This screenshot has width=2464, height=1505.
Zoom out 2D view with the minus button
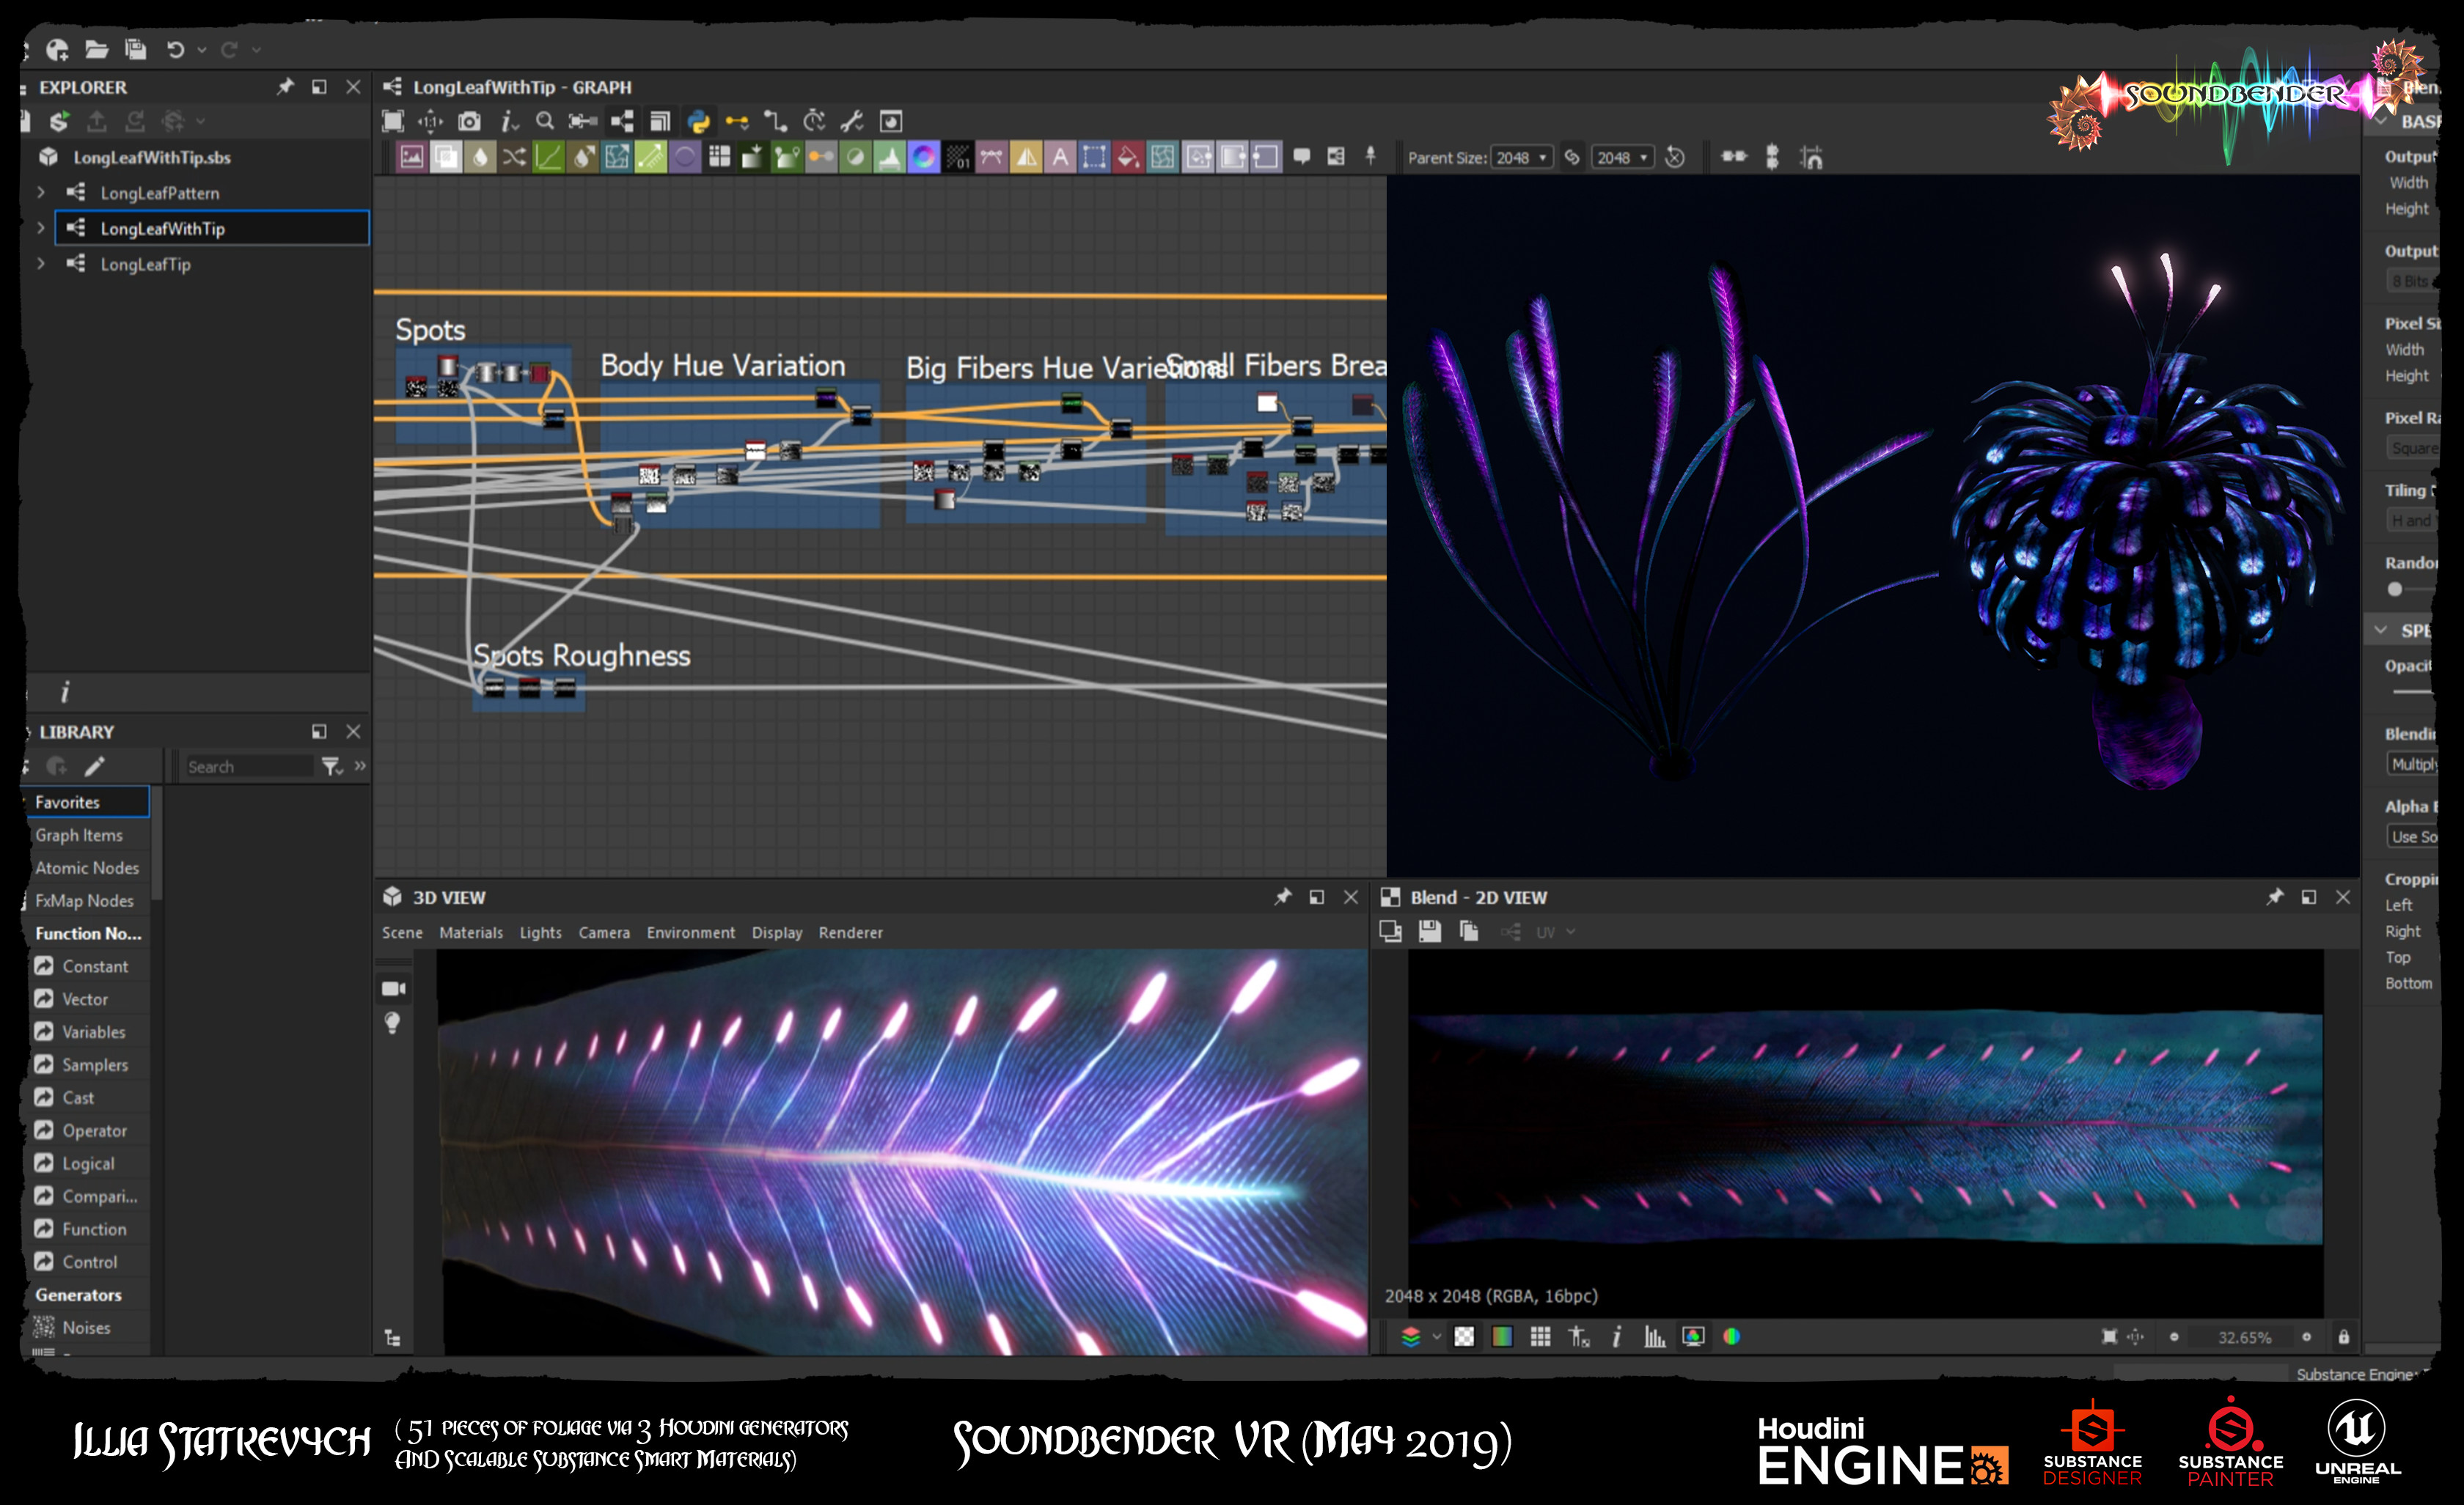[2174, 1337]
